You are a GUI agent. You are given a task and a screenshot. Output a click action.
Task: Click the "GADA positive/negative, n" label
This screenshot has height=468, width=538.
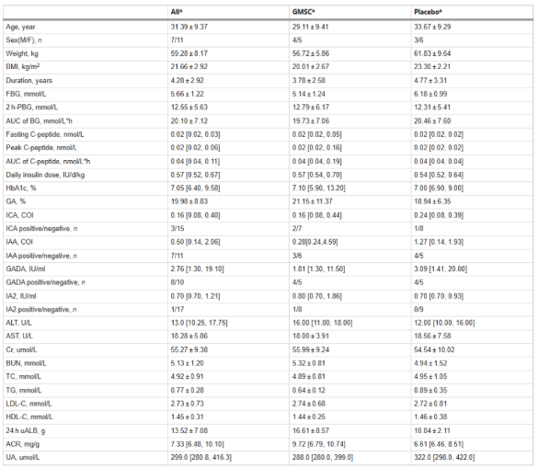(x=46, y=282)
